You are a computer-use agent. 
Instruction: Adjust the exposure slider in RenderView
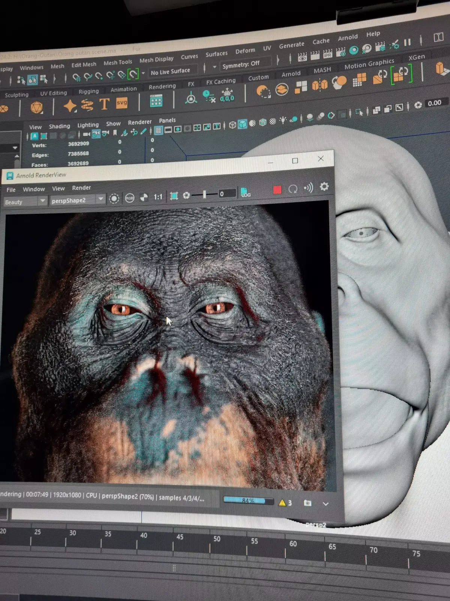point(204,195)
